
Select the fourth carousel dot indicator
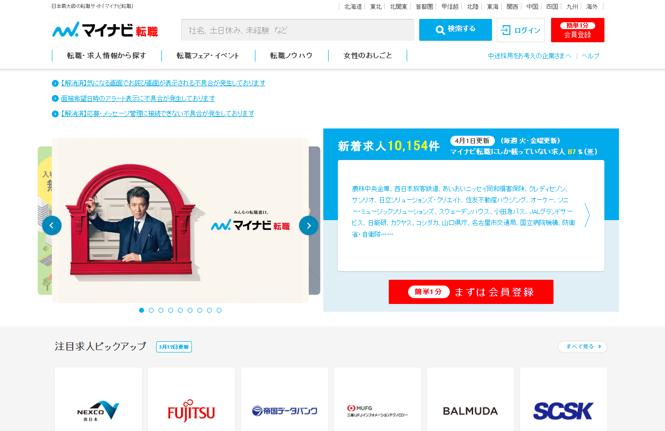(x=171, y=310)
